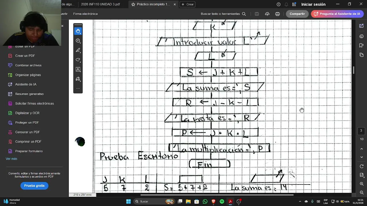Open File Explorer from taskbar

coord(188,201)
